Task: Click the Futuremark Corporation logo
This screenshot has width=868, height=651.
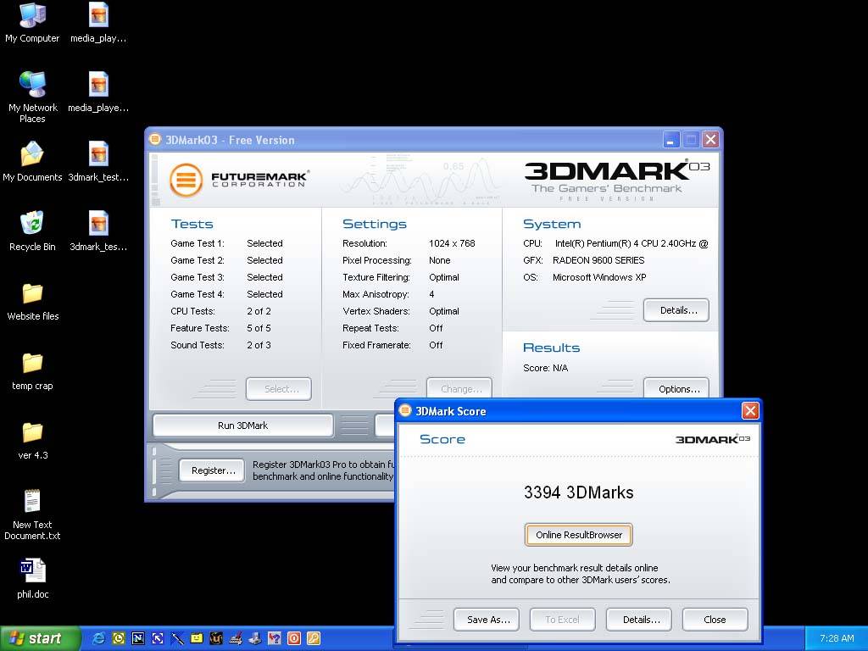Action: (x=239, y=180)
